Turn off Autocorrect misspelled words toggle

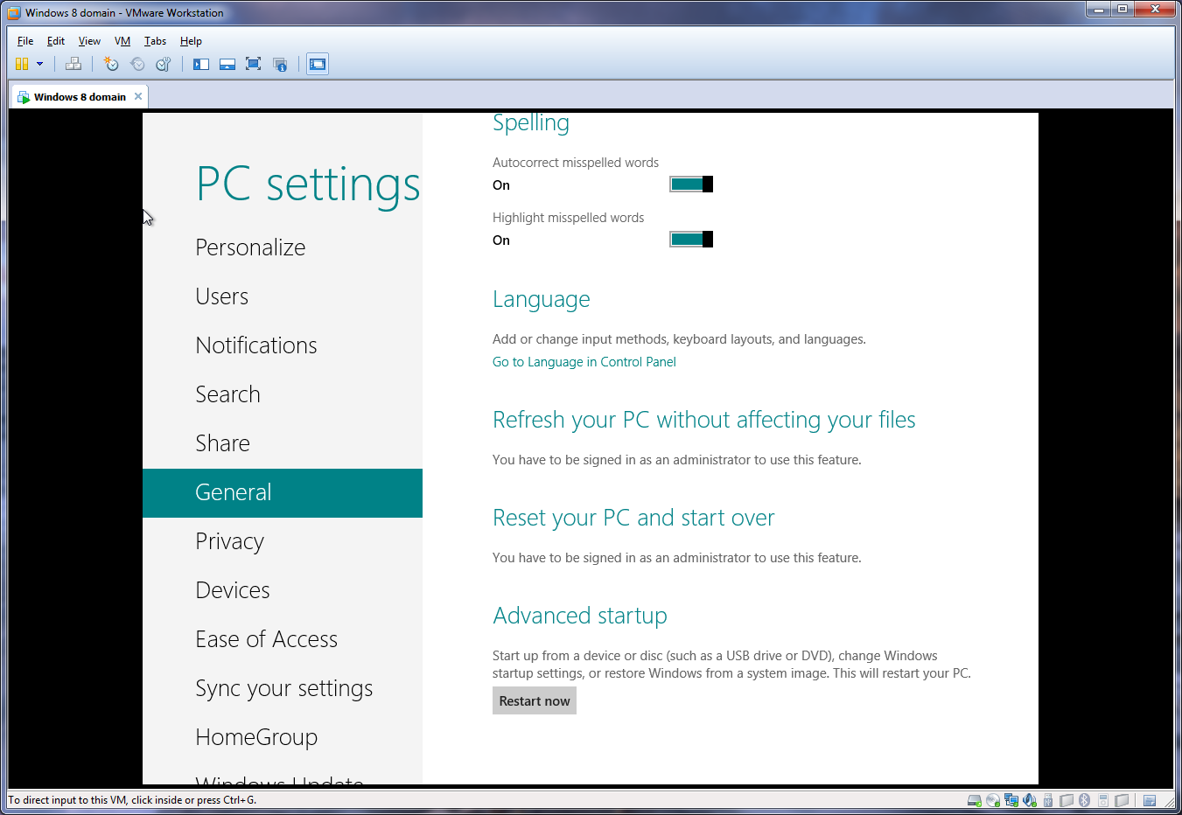[x=691, y=184]
